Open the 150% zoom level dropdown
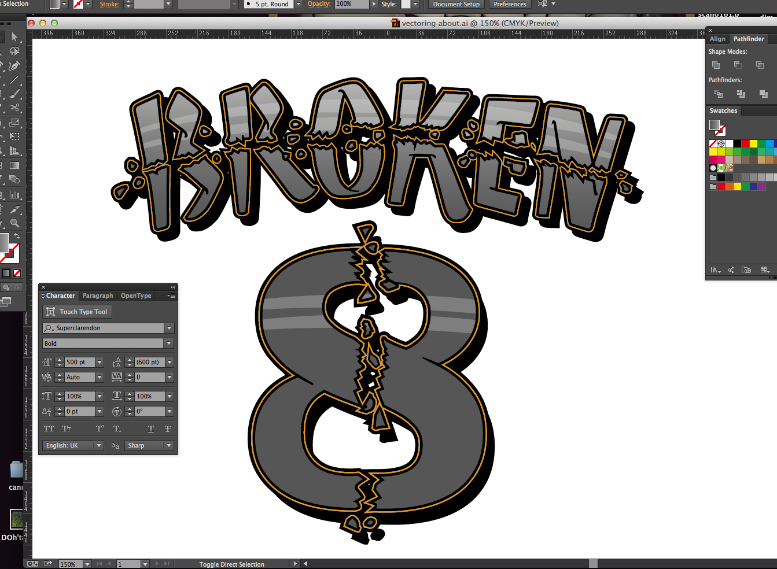 [x=87, y=564]
